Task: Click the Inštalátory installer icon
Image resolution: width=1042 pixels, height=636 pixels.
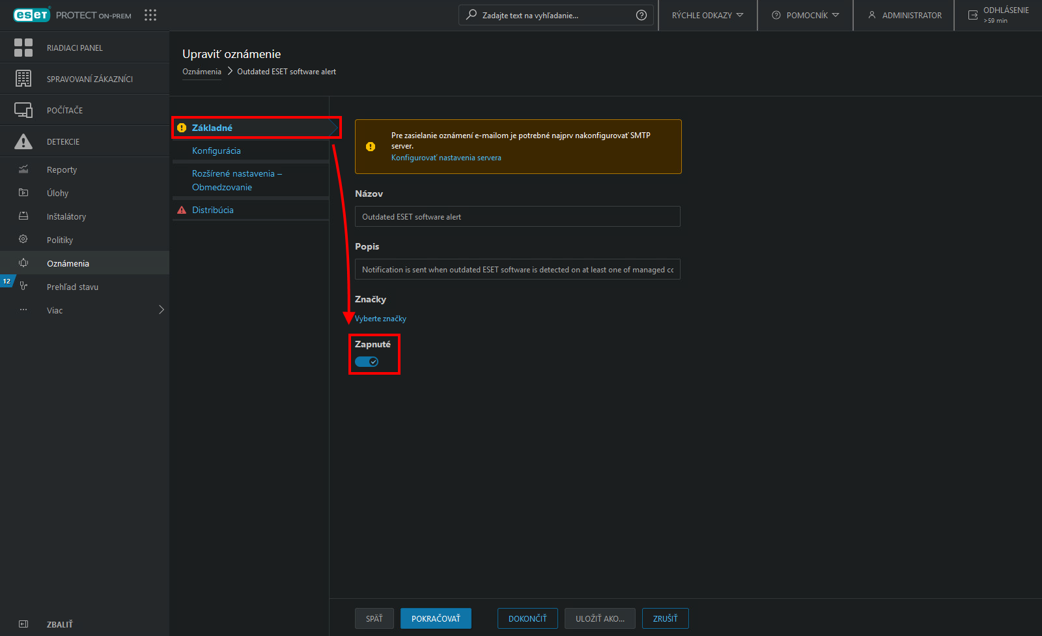Action: click(23, 216)
